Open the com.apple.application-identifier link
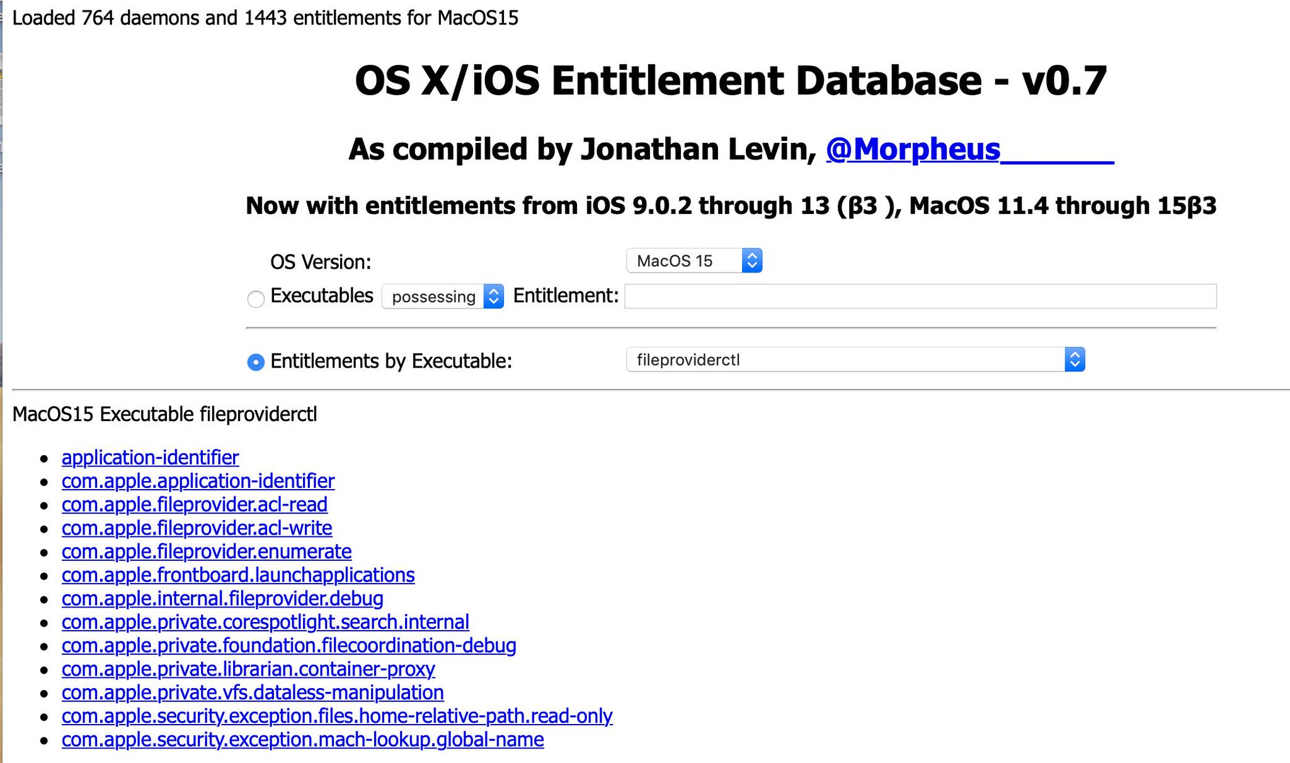1290x763 pixels. (x=198, y=481)
